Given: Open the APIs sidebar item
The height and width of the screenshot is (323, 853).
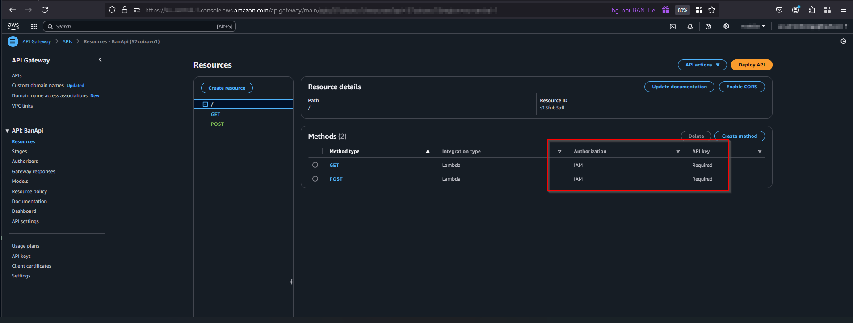Looking at the screenshot, I should click(17, 75).
